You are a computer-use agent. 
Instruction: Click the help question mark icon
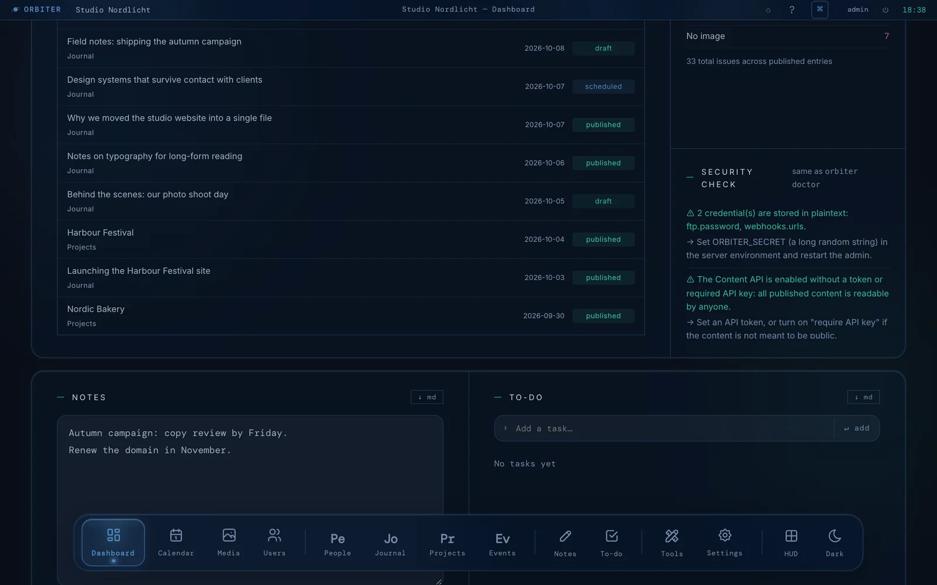pyautogui.click(x=792, y=10)
